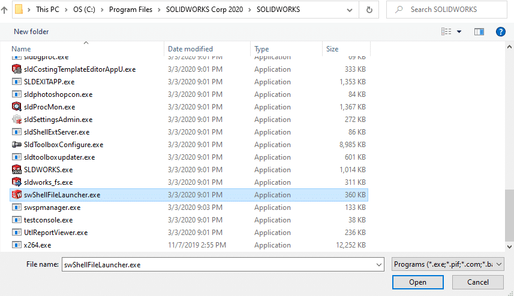Expand chevron after SOLIDWORKS Corp 2020
The image size is (514, 296).
(250, 10)
